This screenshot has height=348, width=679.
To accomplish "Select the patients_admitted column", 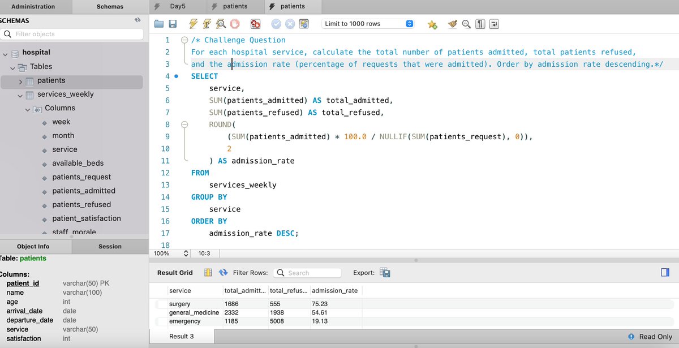I will point(84,191).
